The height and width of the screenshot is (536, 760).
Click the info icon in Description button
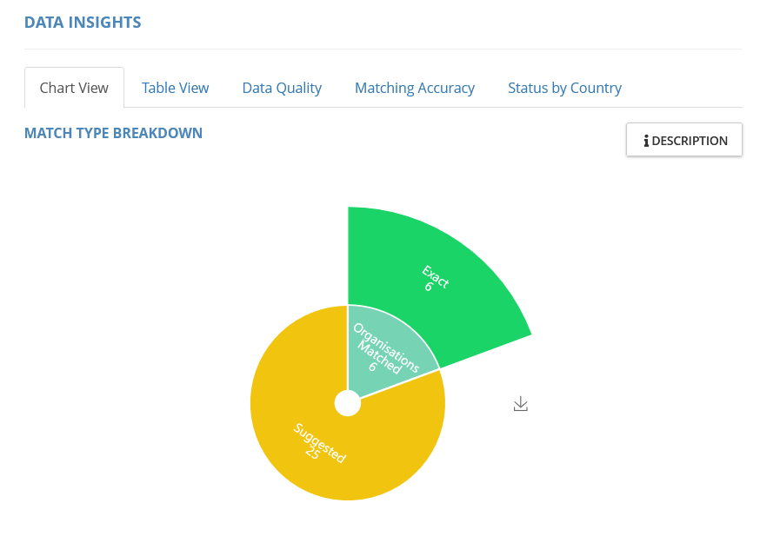point(646,141)
